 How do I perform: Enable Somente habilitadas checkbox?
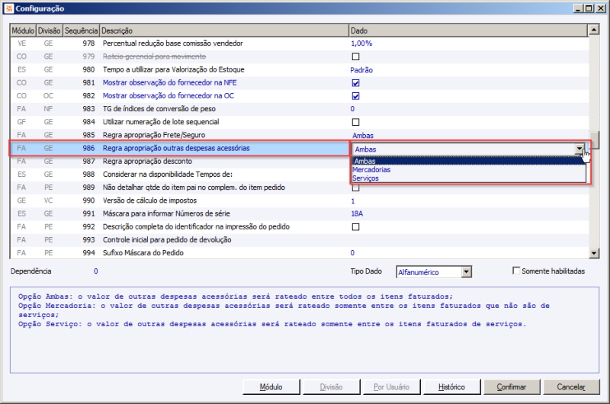[x=516, y=271]
